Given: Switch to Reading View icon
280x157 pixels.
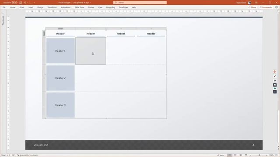Looking at the screenshot, I should click(x=241, y=155).
